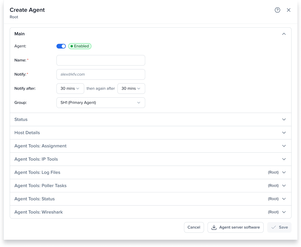Click the (Root) label on Poller Tasks row

click(273, 186)
